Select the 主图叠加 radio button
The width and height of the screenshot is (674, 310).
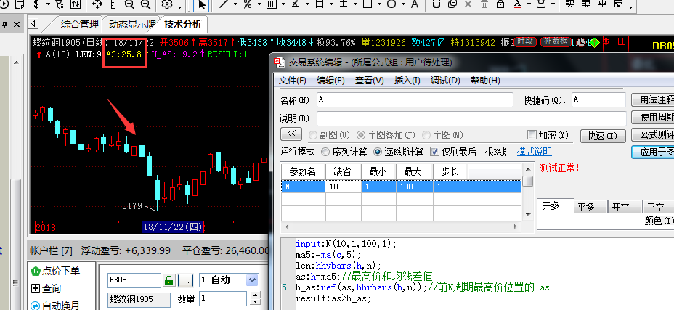tap(361, 135)
